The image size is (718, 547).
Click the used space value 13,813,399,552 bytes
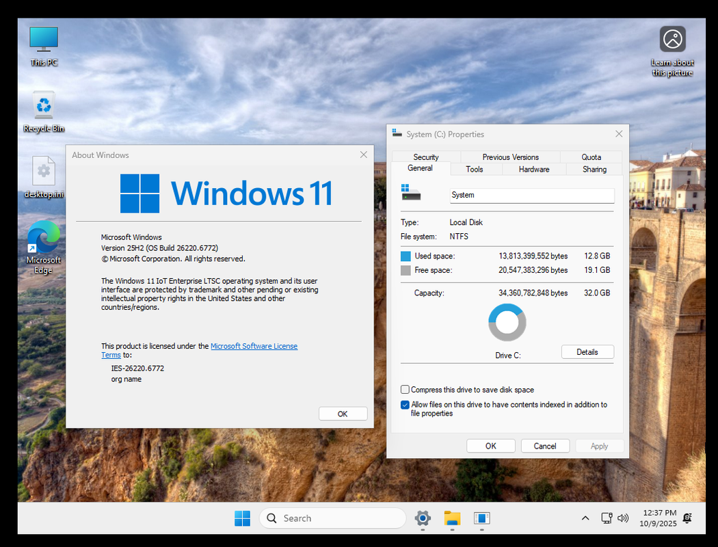(533, 256)
